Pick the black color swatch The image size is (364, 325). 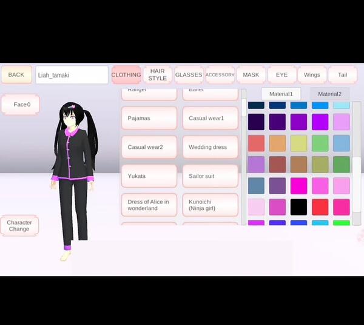[298, 207]
